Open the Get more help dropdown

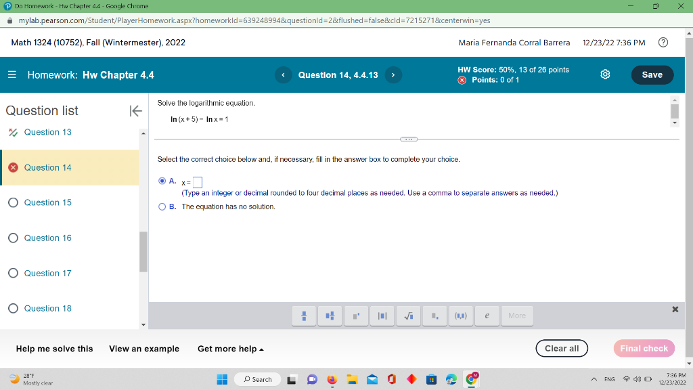[230, 349]
